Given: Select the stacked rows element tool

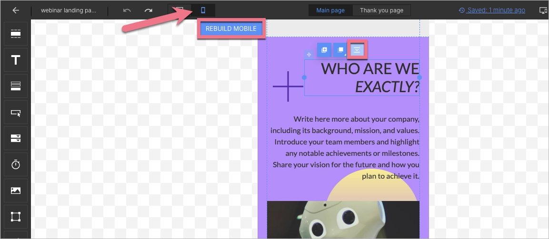Looking at the screenshot, I should click(x=16, y=86).
